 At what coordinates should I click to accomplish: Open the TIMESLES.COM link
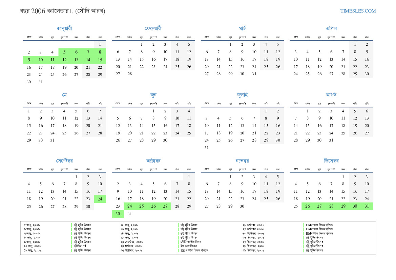pos(358,11)
